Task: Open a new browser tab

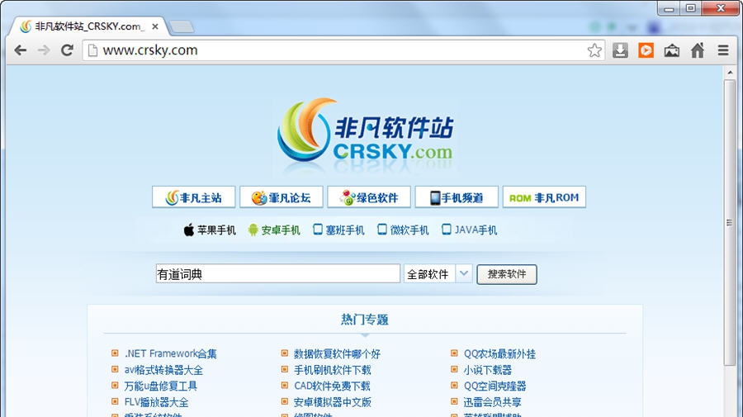Action: tap(182, 27)
